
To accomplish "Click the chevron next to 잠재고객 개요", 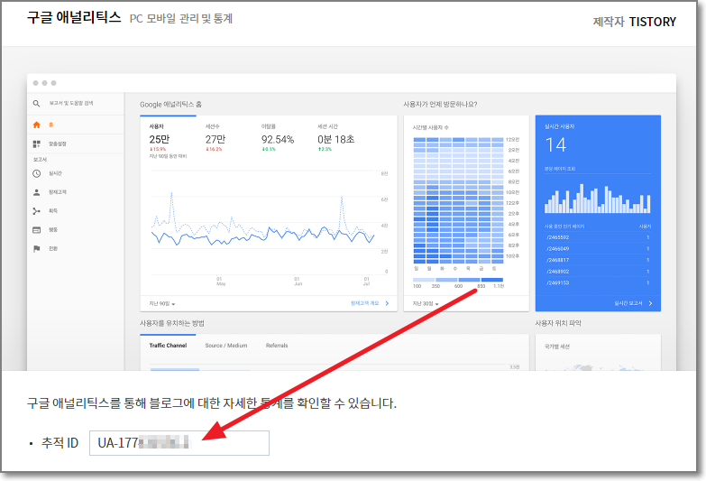I will (387, 303).
